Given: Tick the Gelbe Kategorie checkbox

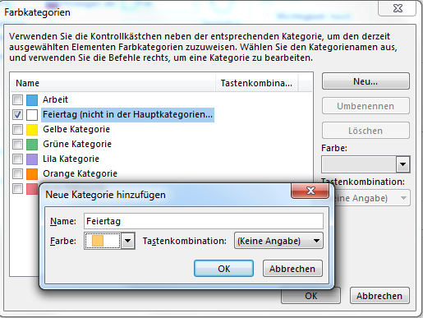Looking at the screenshot, I should (17, 130).
